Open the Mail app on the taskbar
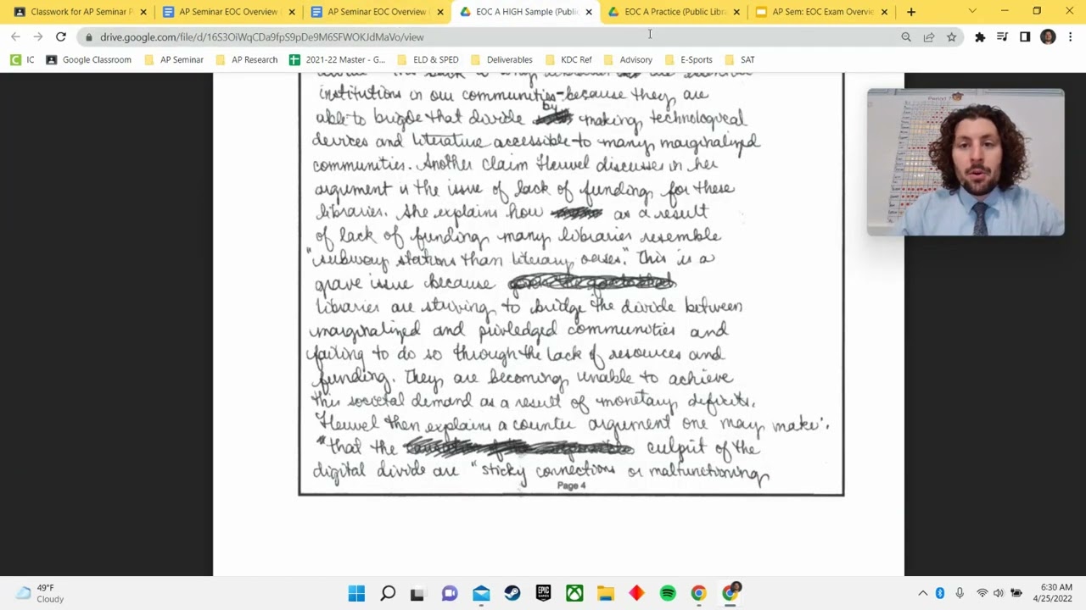The image size is (1086, 610). 481,594
